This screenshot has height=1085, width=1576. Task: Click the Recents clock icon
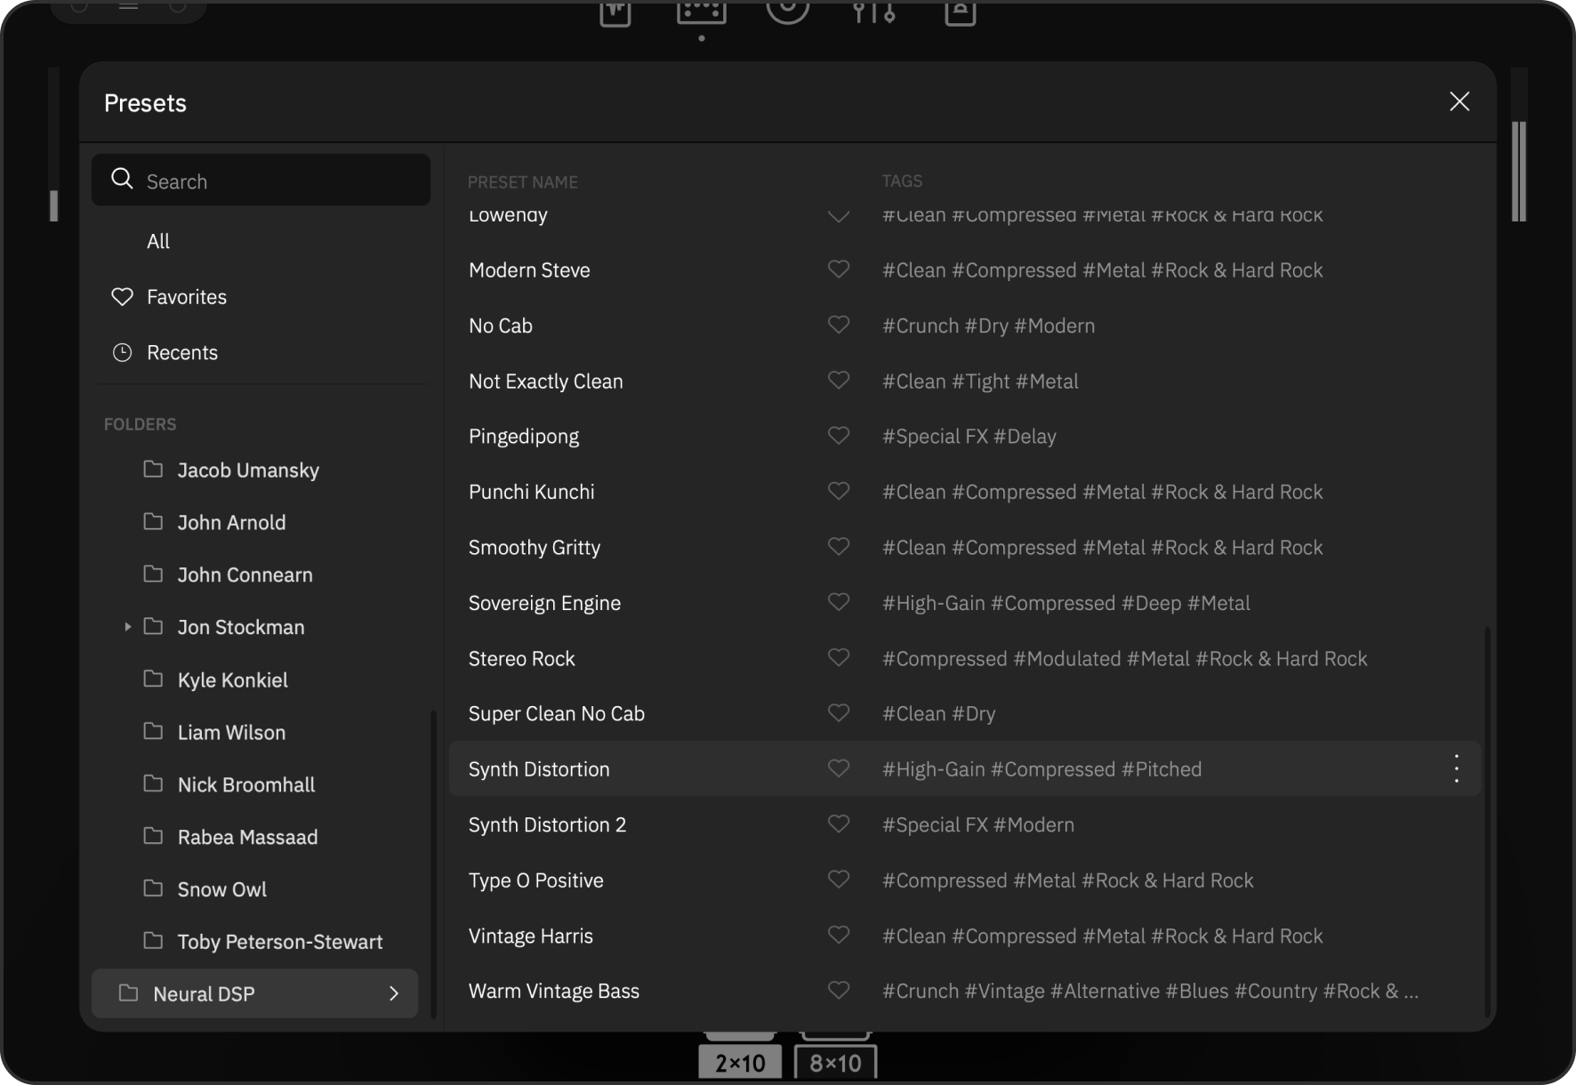[122, 352]
